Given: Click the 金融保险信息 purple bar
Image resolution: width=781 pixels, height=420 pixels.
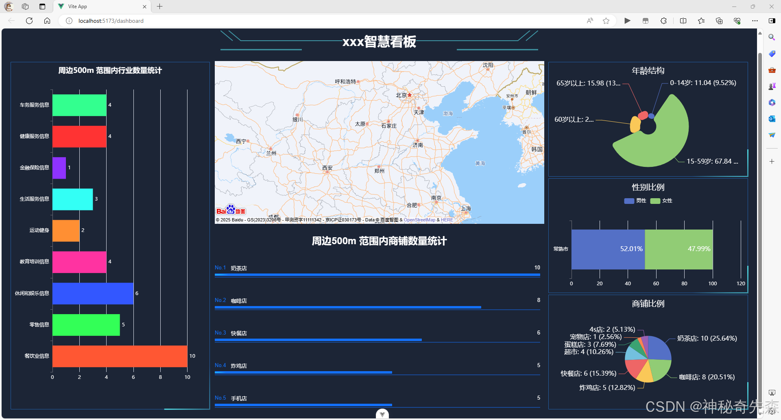Looking at the screenshot, I should (x=59, y=168).
